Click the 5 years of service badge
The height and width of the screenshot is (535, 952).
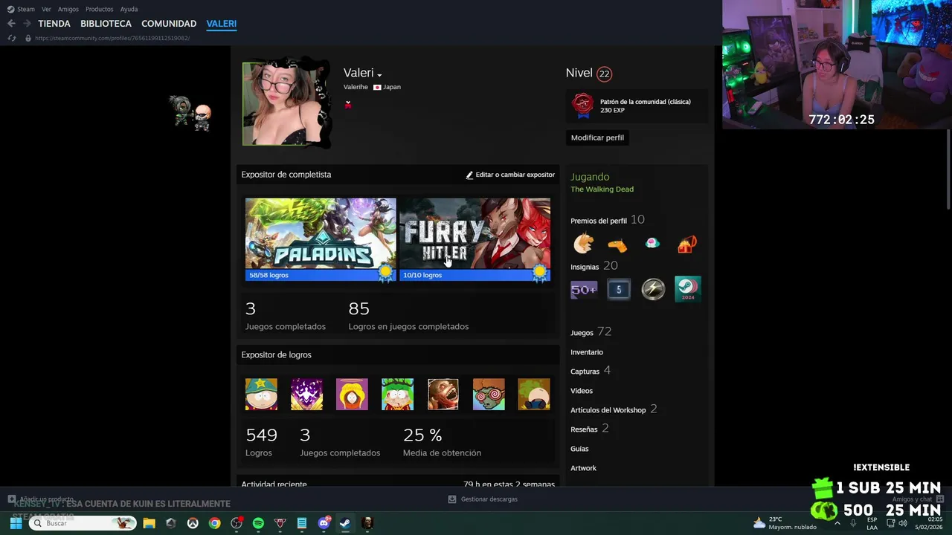(x=619, y=289)
